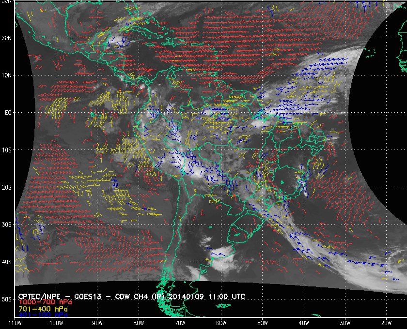Image resolution: width=407 pixels, height=329 pixels.
Task: Click the 110W longitude label
Action: click(x=15, y=323)
